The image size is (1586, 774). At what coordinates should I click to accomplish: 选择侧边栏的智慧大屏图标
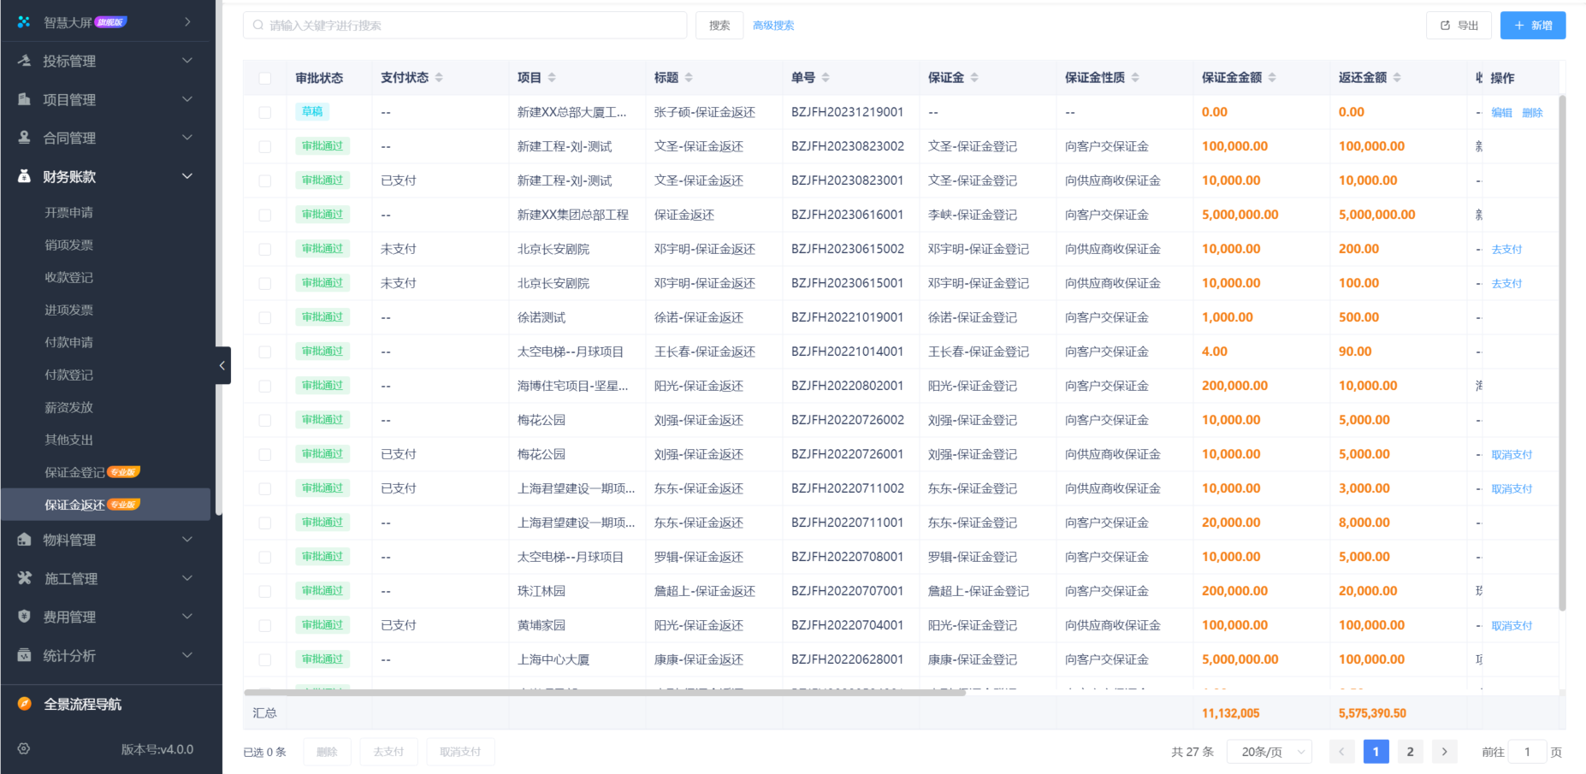pyautogui.click(x=23, y=21)
